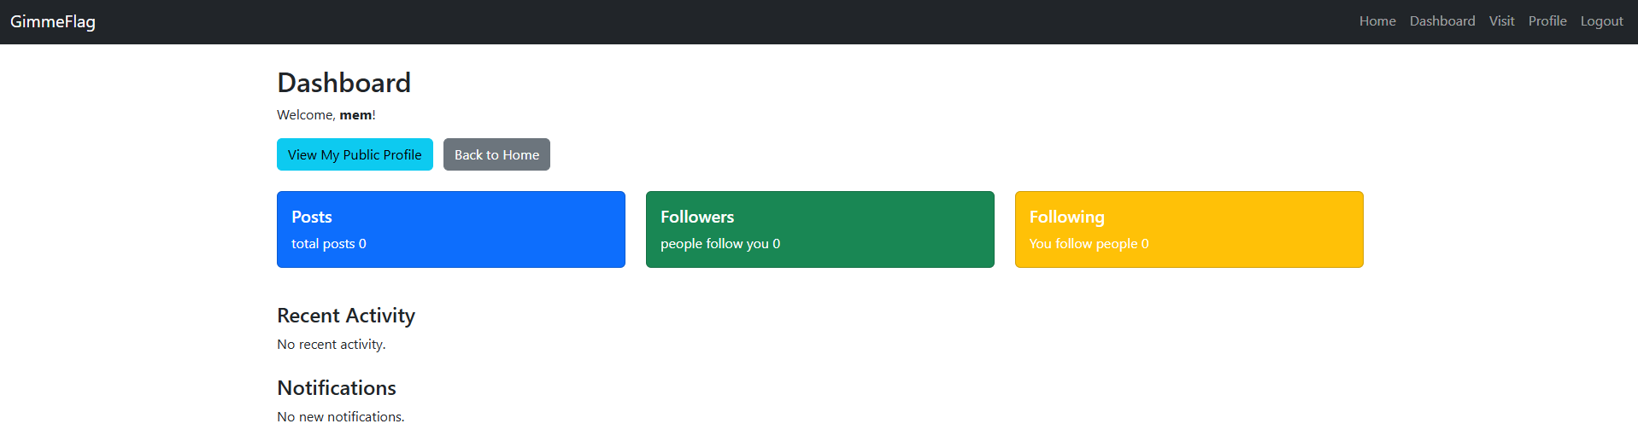Click the View My Public Profile button
The width and height of the screenshot is (1638, 441).
click(x=355, y=154)
